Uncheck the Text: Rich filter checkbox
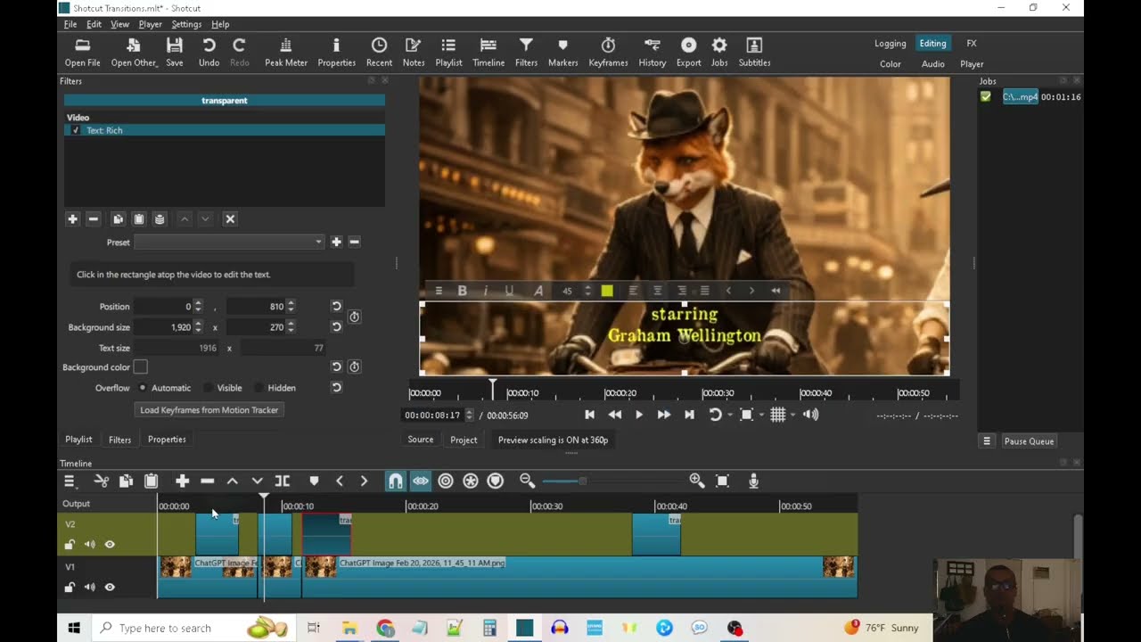1141x642 pixels. coord(76,130)
